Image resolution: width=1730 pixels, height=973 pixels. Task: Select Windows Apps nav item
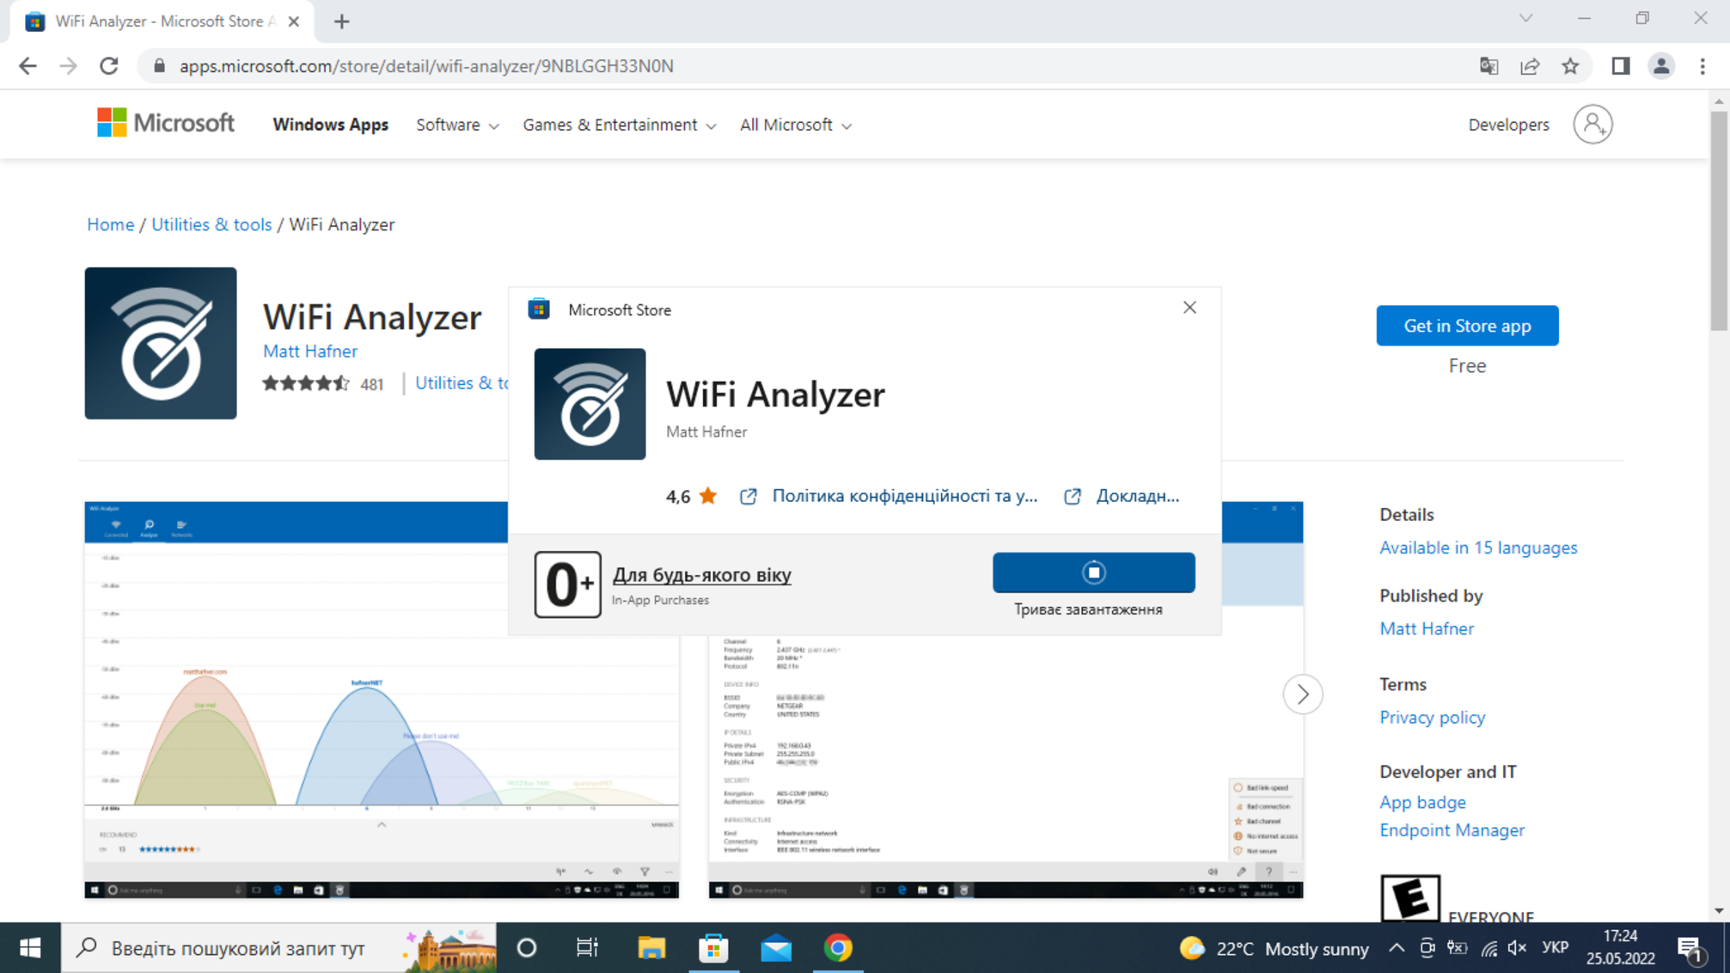331,125
